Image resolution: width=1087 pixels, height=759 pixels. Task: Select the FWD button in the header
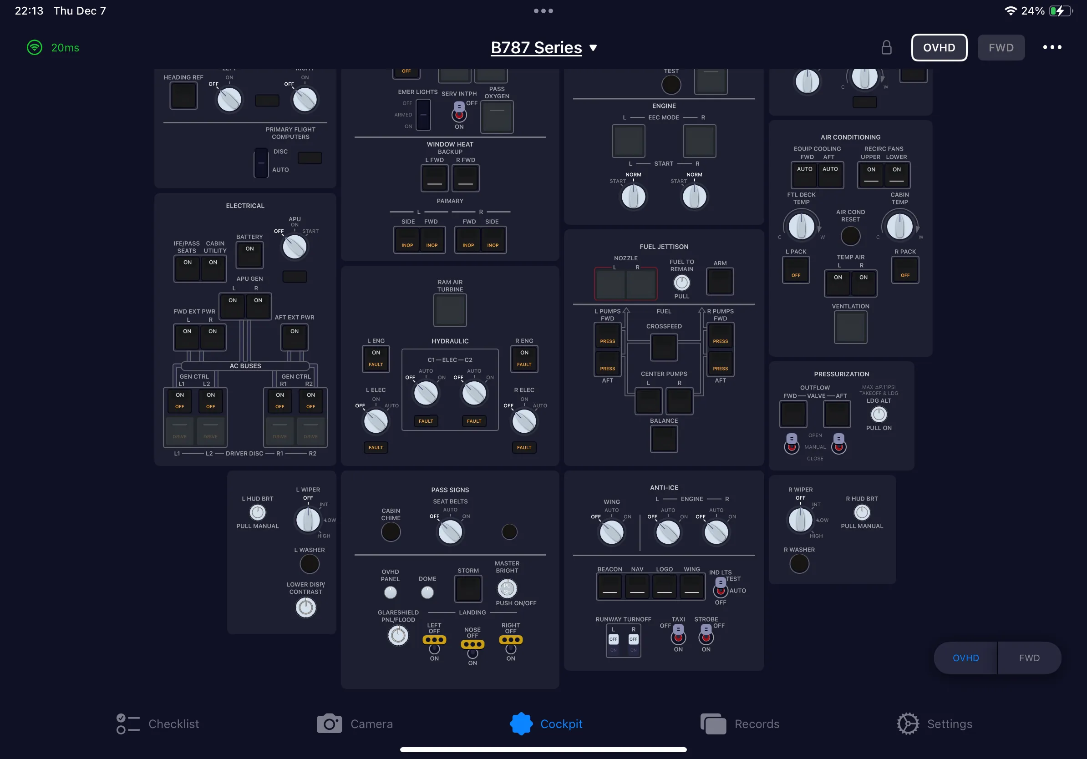(1001, 47)
